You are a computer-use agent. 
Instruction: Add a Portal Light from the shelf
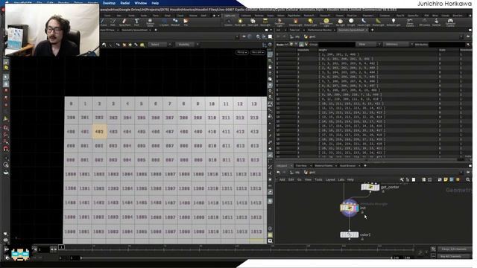tap(378, 22)
